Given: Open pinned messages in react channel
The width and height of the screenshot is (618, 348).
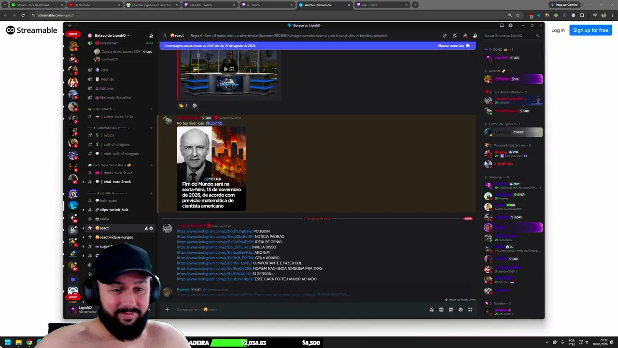Looking at the screenshot, I should (x=465, y=35).
